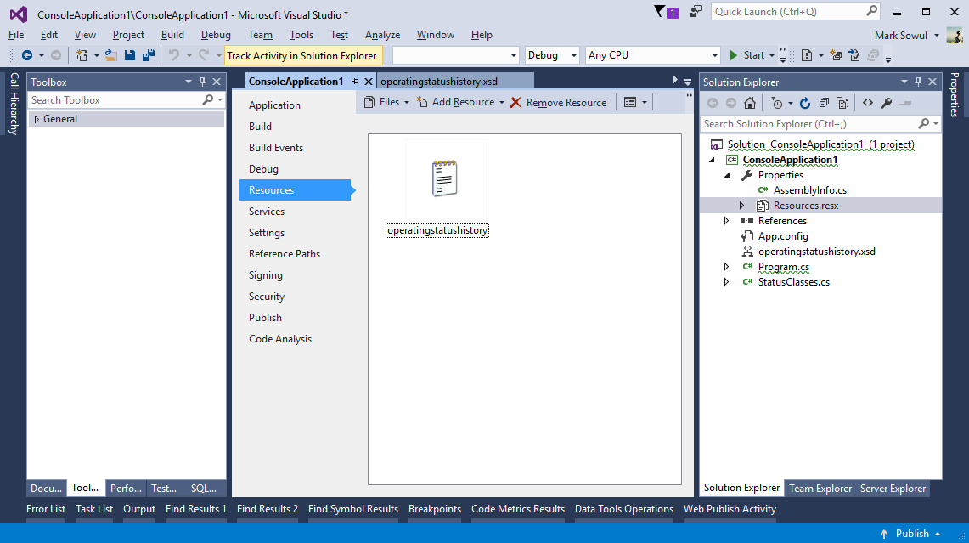Toggle the ConsoleApplication1 tab pin

click(355, 82)
